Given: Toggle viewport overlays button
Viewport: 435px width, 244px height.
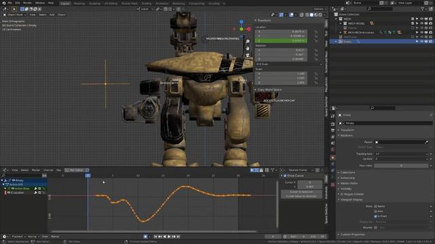Looking at the screenshot, I should pos(292,15).
